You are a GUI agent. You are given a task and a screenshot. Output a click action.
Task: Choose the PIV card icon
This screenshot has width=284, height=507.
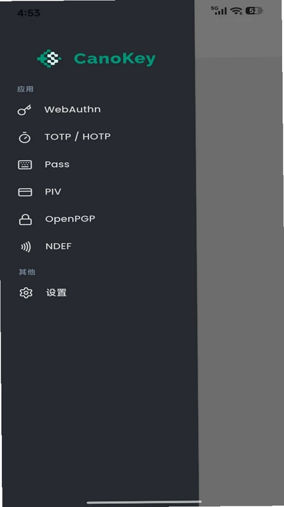(x=25, y=192)
